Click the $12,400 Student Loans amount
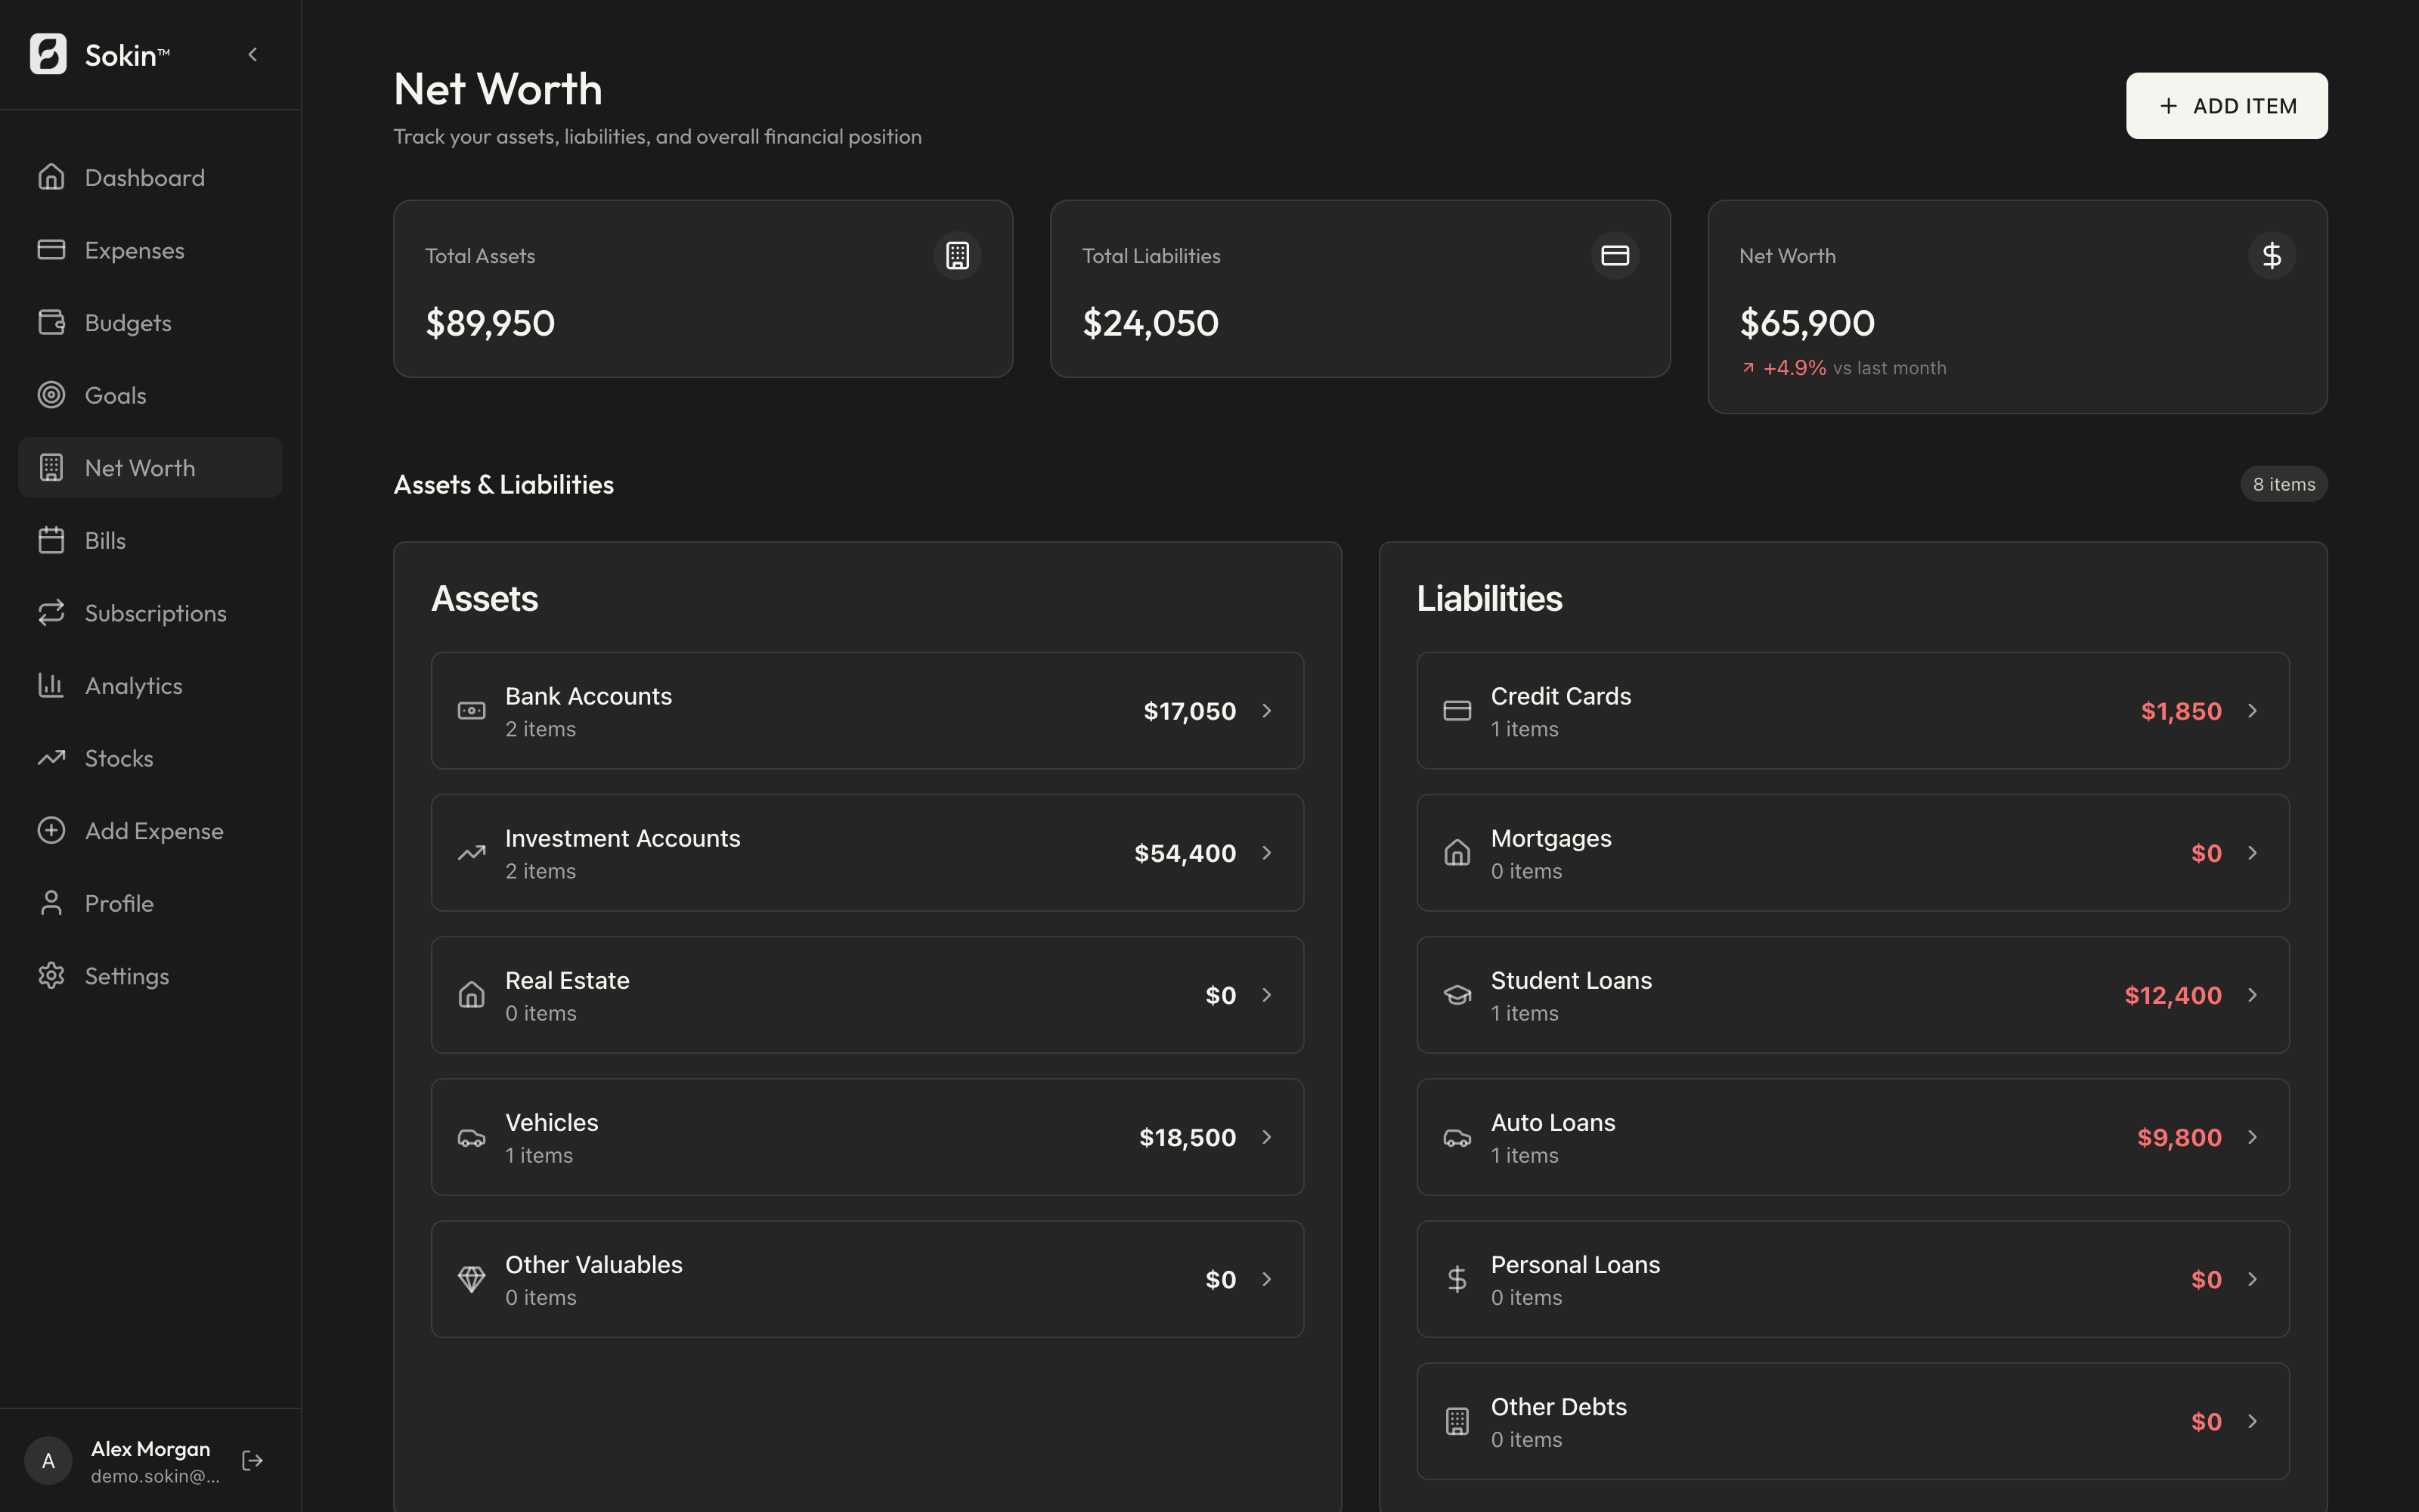Screen dimensions: 2419x1512 pos(2173,995)
